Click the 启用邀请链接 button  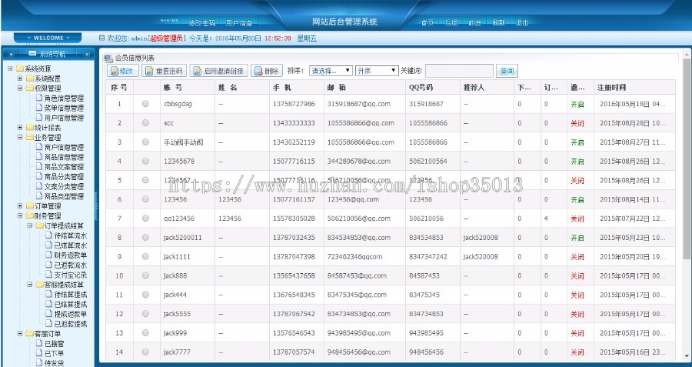click(x=219, y=71)
